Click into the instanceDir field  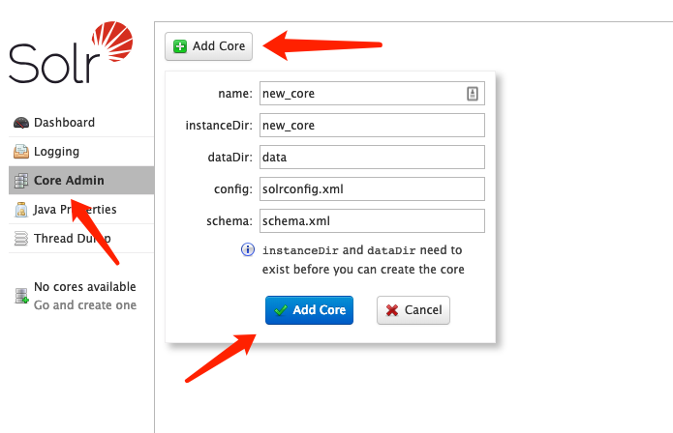click(372, 125)
